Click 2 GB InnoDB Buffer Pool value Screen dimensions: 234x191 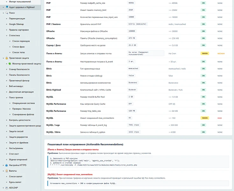pyautogui.click(x=131, y=97)
